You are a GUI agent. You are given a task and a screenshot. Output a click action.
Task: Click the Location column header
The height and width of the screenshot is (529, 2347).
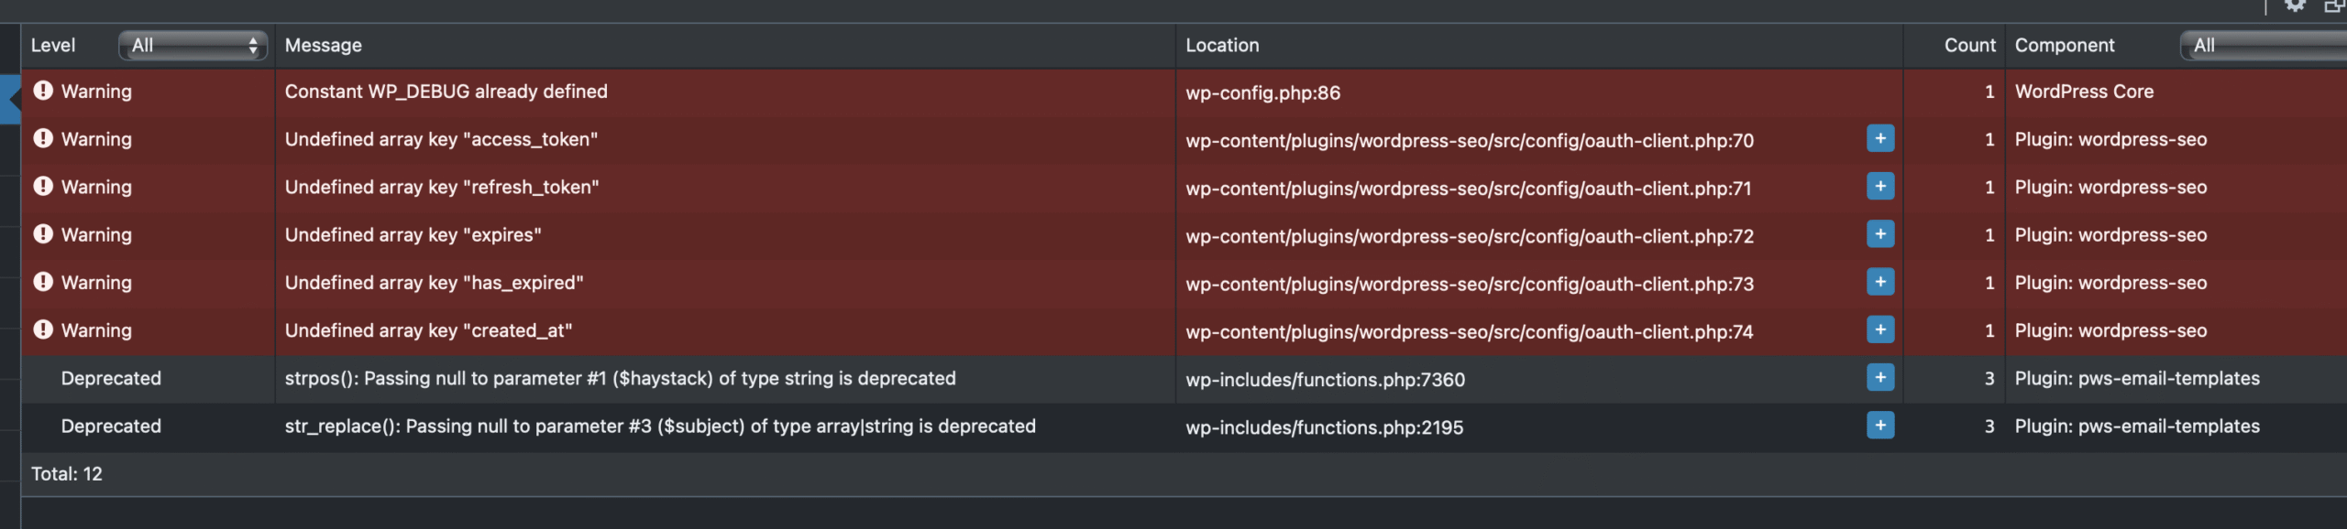pyautogui.click(x=1222, y=45)
